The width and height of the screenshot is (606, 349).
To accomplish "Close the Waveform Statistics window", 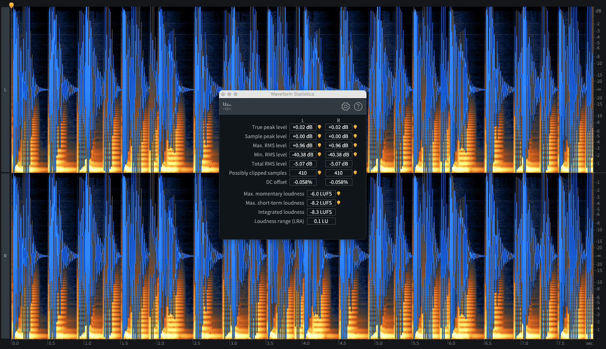I will point(223,94).
